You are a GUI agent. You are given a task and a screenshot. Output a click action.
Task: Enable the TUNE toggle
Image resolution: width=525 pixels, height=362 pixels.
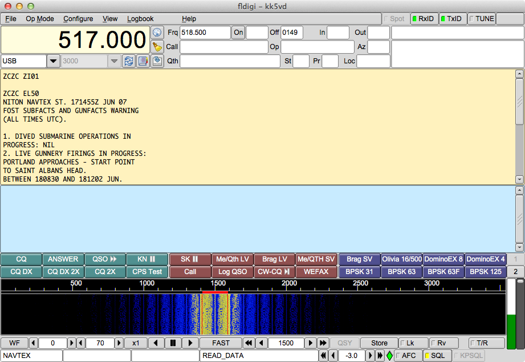482,19
